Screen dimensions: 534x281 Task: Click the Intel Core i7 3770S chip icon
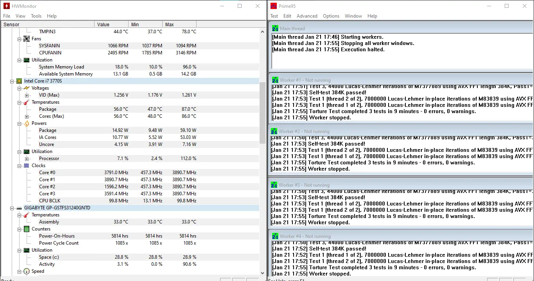point(19,81)
